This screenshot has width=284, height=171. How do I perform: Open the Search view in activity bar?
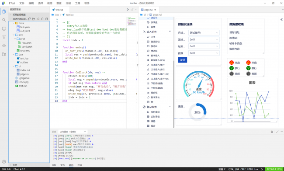(4, 20)
